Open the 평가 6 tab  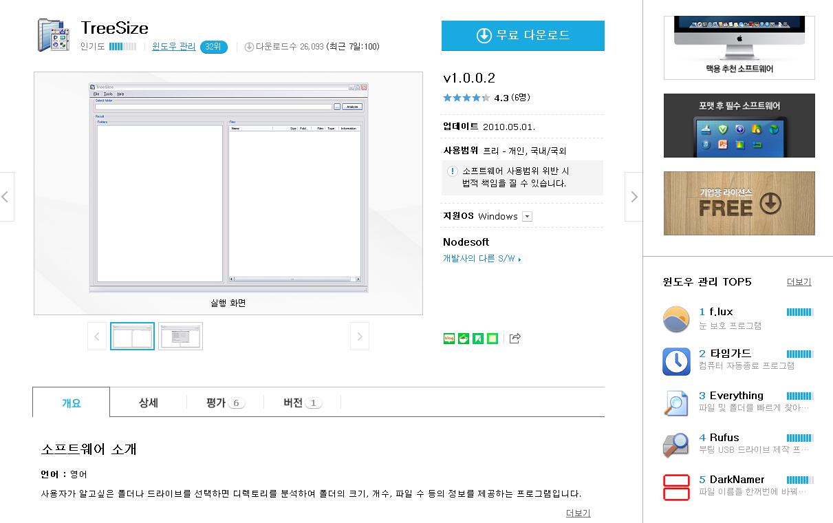225,403
